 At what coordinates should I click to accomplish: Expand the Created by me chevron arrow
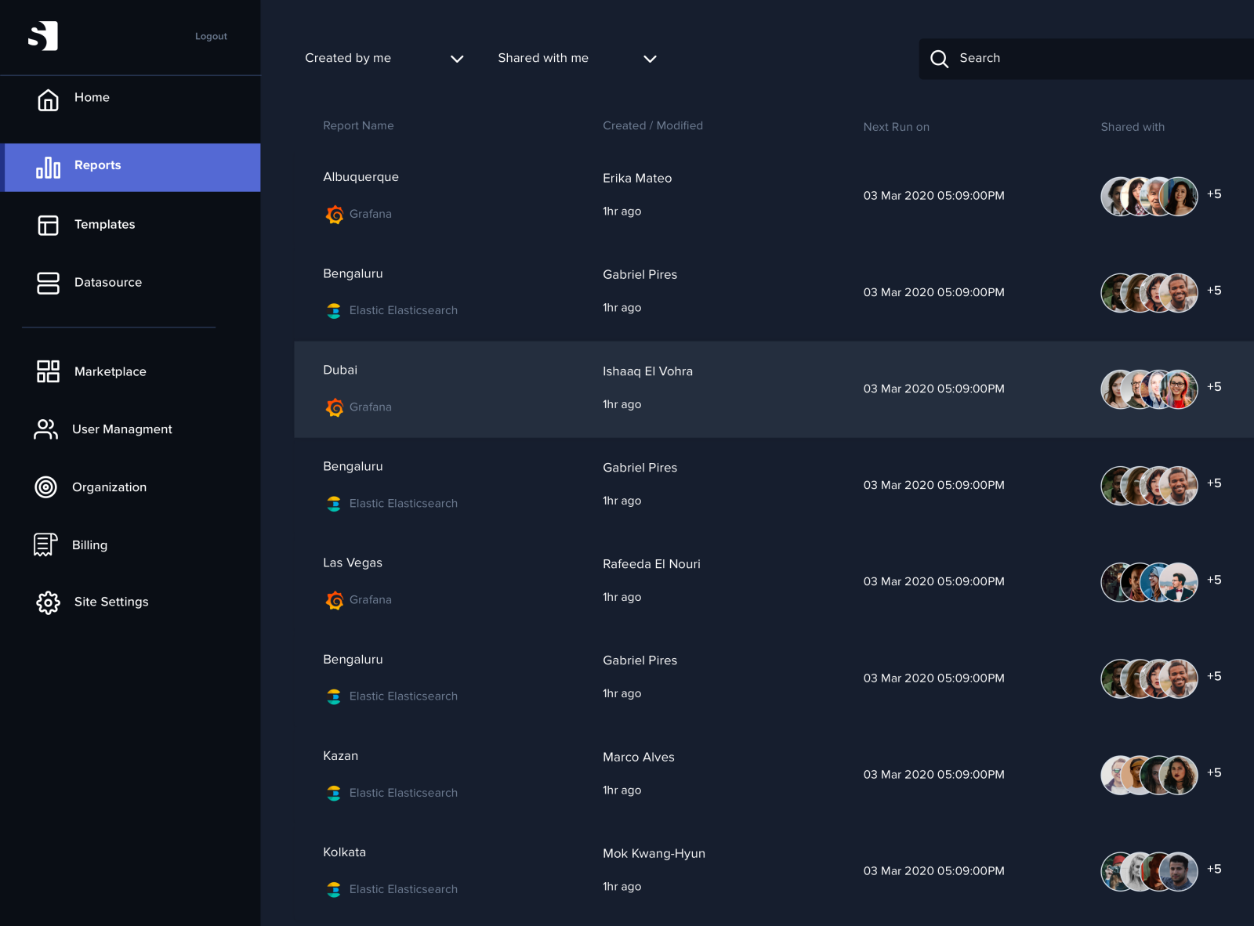[x=457, y=59]
